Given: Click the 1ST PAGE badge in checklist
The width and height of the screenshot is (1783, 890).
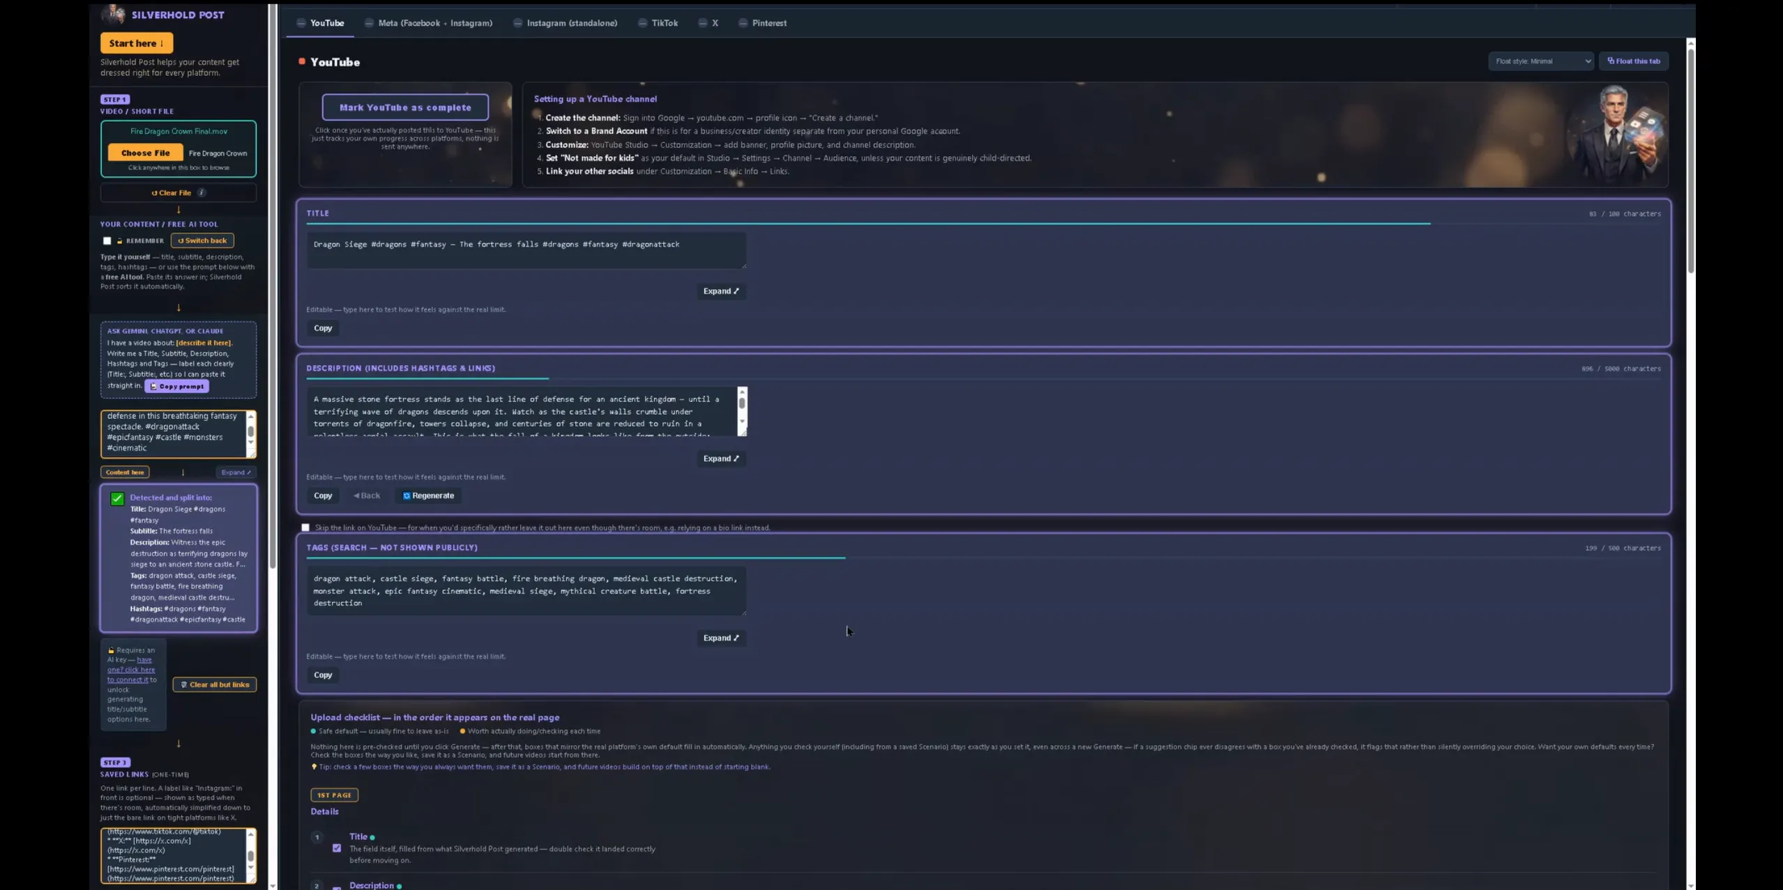Looking at the screenshot, I should (334, 795).
